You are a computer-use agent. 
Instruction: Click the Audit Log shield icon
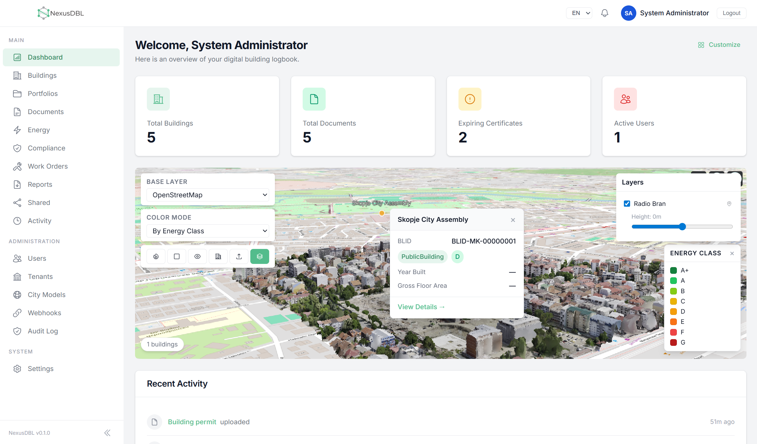coord(17,331)
